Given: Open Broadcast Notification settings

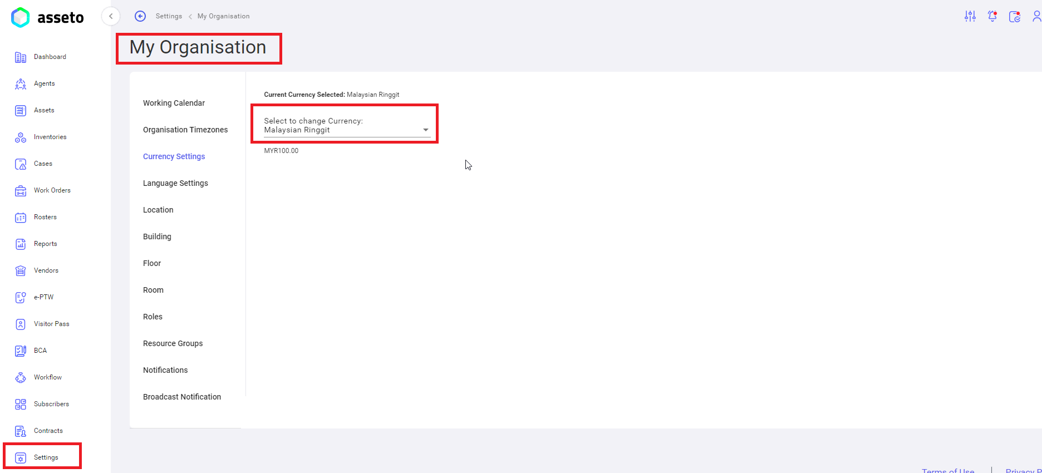Looking at the screenshot, I should point(182,397).
